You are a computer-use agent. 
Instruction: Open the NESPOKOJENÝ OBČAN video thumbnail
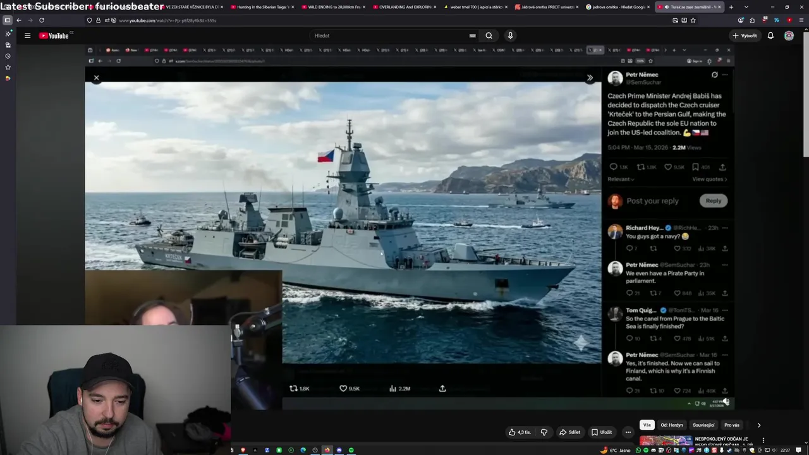[x=666, y=442]
